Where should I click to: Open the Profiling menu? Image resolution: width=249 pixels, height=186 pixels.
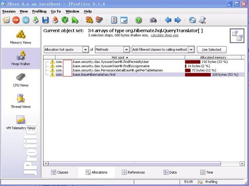(39, 11)
